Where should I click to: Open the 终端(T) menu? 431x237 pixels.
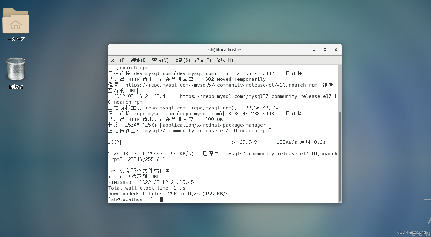pos(203,60)
